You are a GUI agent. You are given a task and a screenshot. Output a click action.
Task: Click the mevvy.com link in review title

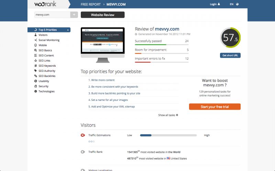click(167, 29)
